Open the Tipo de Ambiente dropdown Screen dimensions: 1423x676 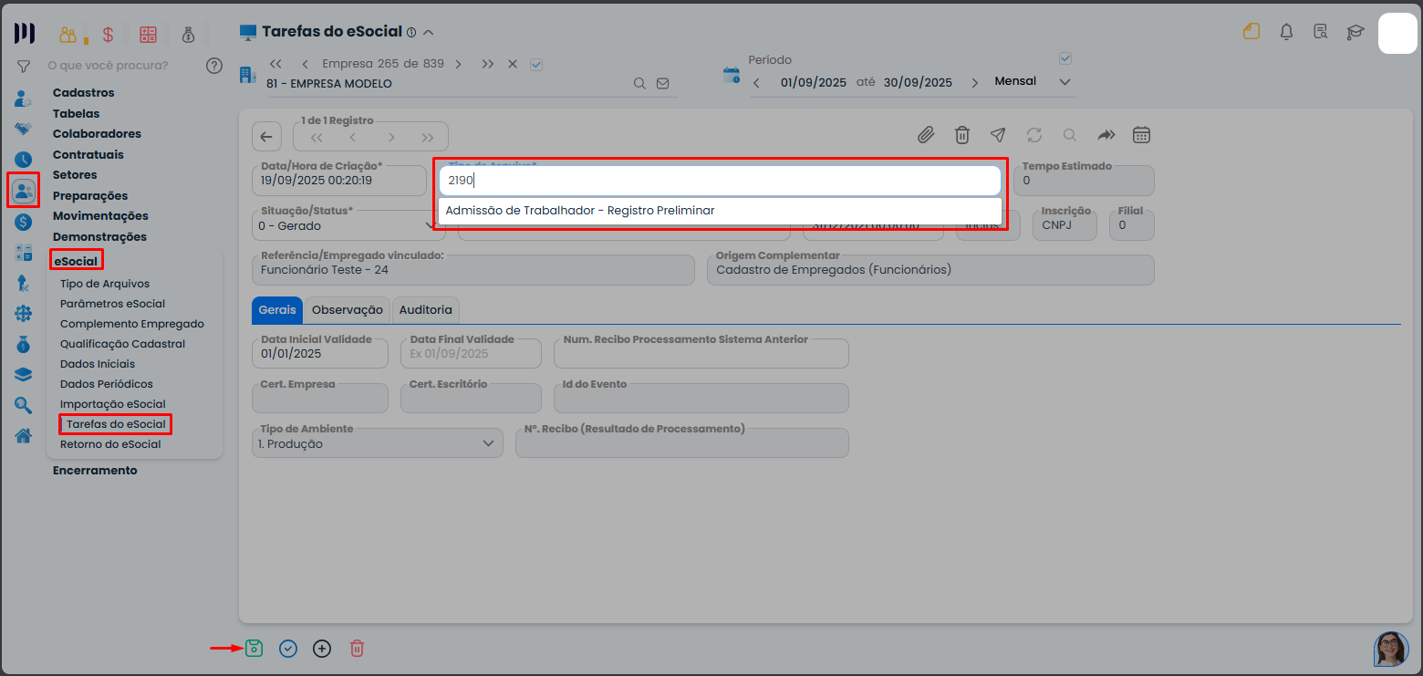(x=487, y=444)
